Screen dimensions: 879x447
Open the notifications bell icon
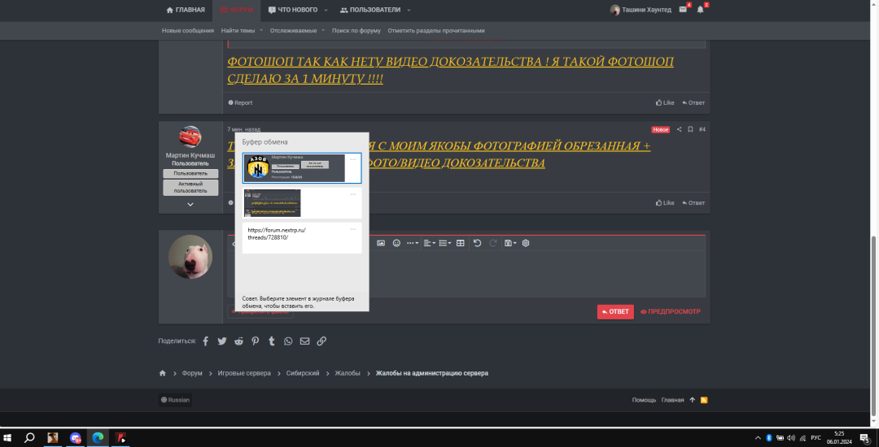pyautogui.click(x=700, y=10)
